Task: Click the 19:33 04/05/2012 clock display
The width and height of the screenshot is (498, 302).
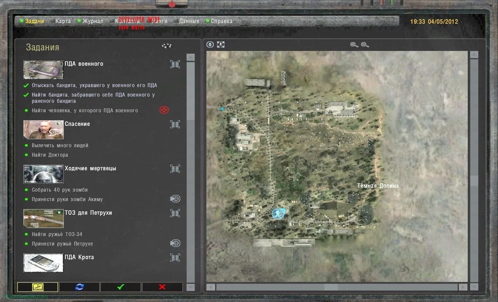Action: click(x=434, y=22)
